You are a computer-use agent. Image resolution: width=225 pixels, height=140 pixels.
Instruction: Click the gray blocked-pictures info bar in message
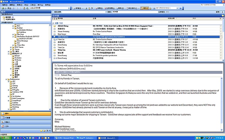[x=138, y=72]
